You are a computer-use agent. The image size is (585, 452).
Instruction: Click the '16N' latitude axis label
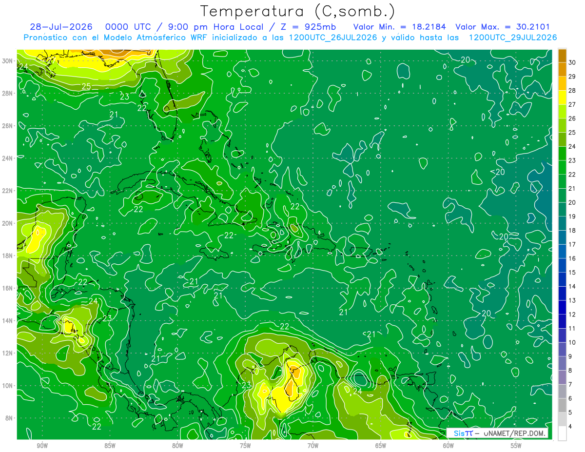(x=8, y=288)
